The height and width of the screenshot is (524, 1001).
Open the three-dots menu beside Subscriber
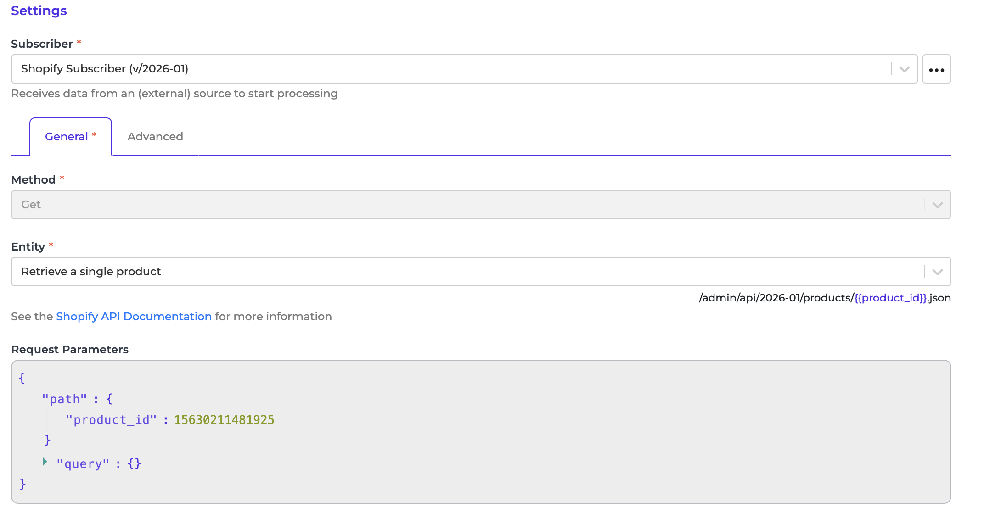936,69
